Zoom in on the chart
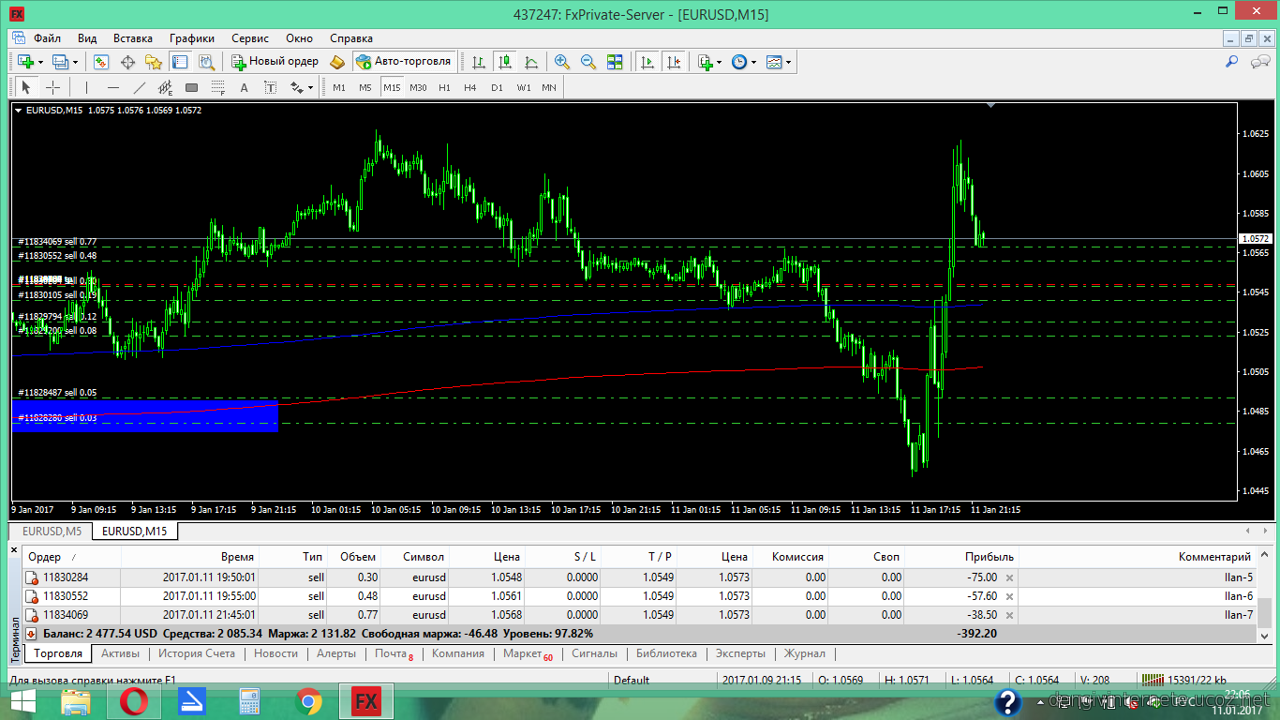 click(562, 62)
